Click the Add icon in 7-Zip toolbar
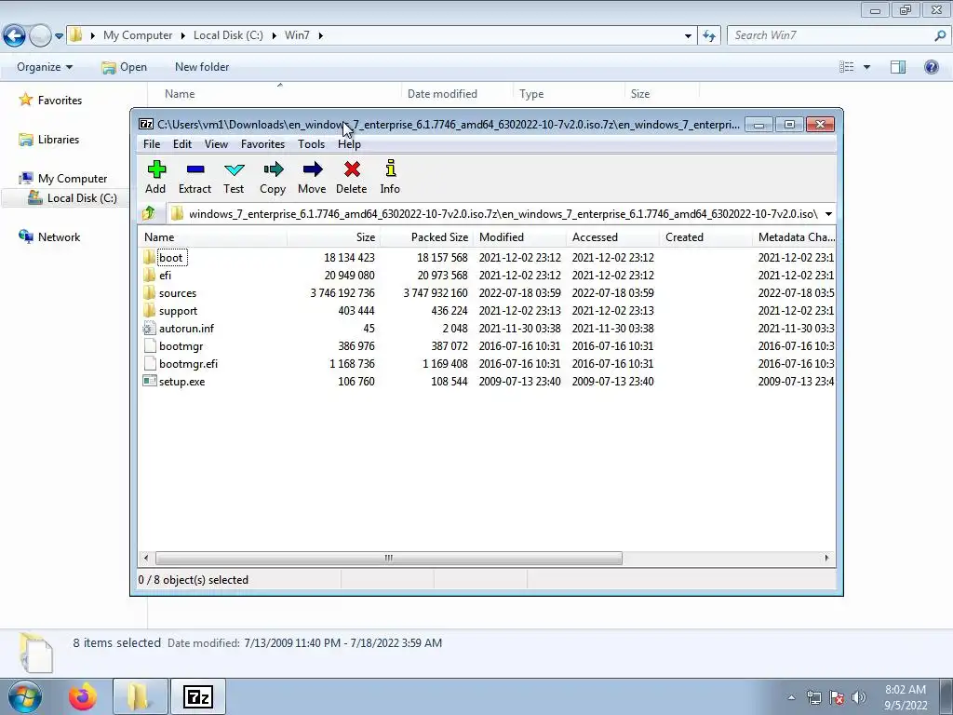Image resolution: width=953 pixels, height=715 pixels. tap(156, 169)
